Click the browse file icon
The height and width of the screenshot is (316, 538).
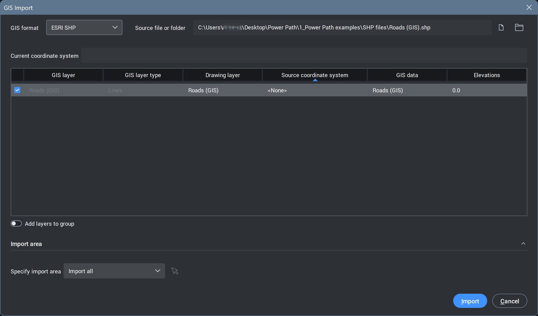501,27
